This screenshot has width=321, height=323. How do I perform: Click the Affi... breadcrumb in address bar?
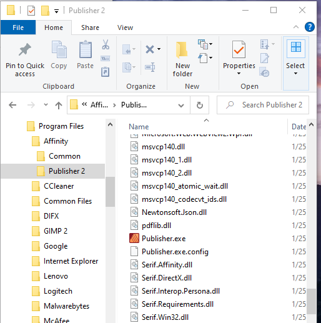[x=99, y=105]
